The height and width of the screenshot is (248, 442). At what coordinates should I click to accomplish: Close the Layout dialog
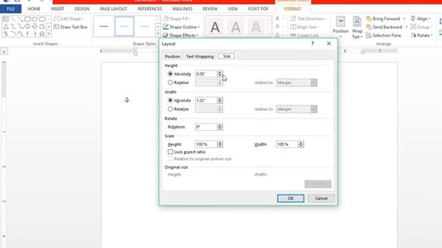click(329, 43)
